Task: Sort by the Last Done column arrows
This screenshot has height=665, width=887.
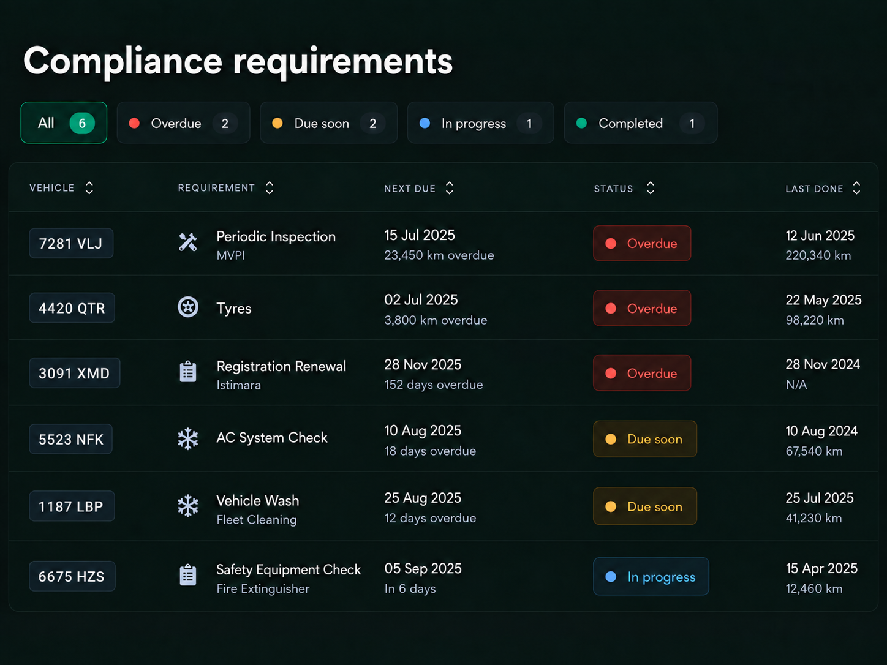Action: (856, 188)
